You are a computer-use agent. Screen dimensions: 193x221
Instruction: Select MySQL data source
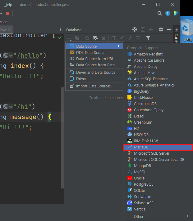(x=158, y=172)
